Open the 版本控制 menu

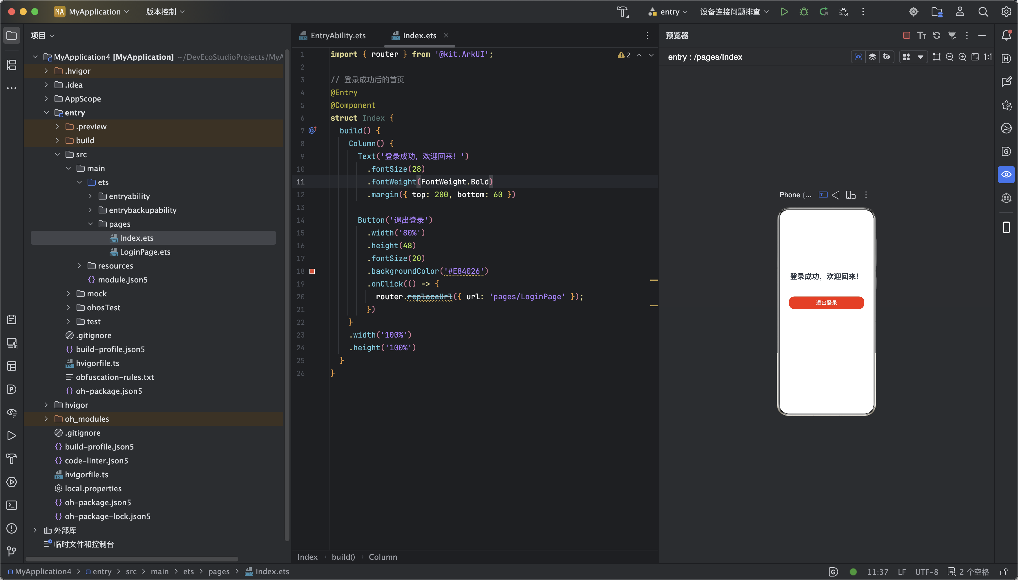tap(165, 12)
